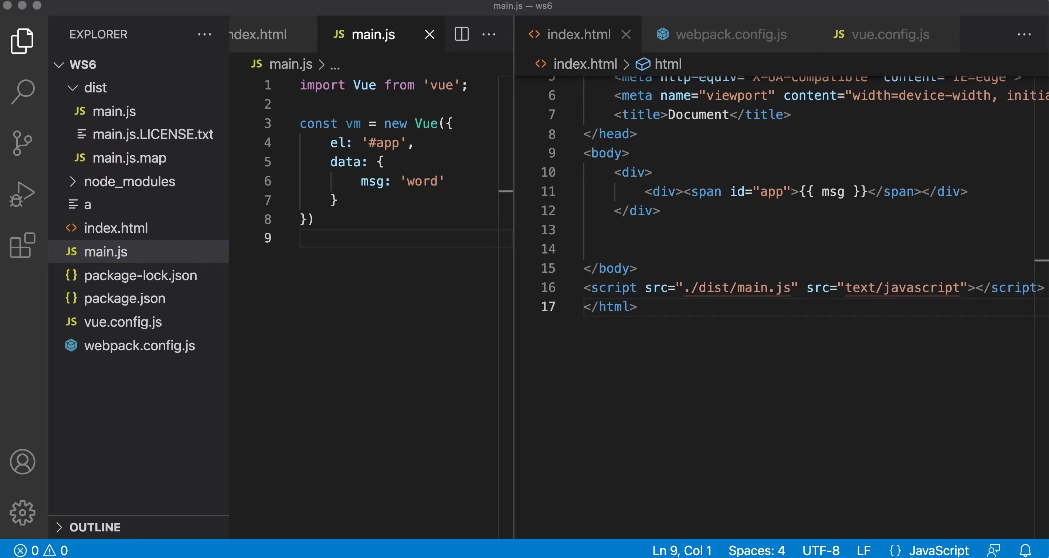Open the Accounts menu icon

pos(23,462)
